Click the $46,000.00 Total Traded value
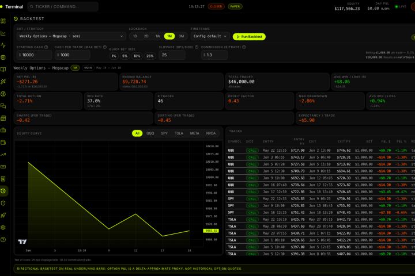The image size is (415, 276). click(x=241, y=82)
